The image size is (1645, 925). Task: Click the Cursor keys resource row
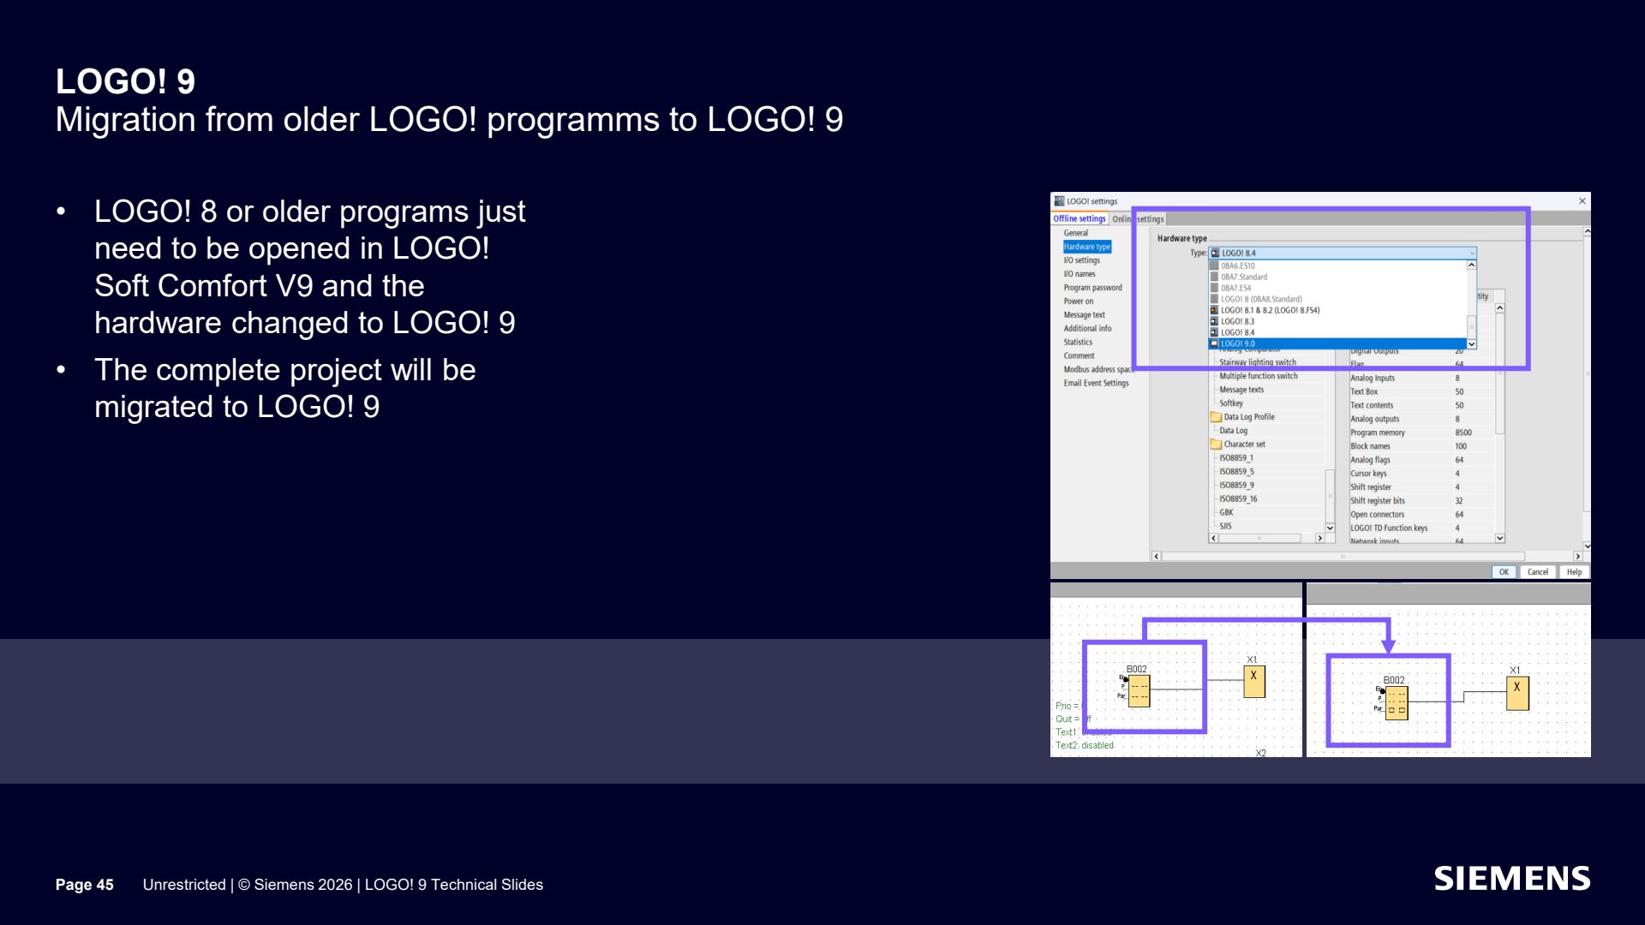tap(1422, 474)
